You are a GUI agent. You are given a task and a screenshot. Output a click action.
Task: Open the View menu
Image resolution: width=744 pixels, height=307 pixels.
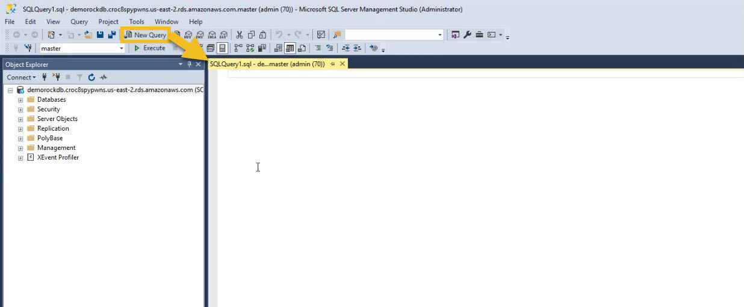coord(53,22)
